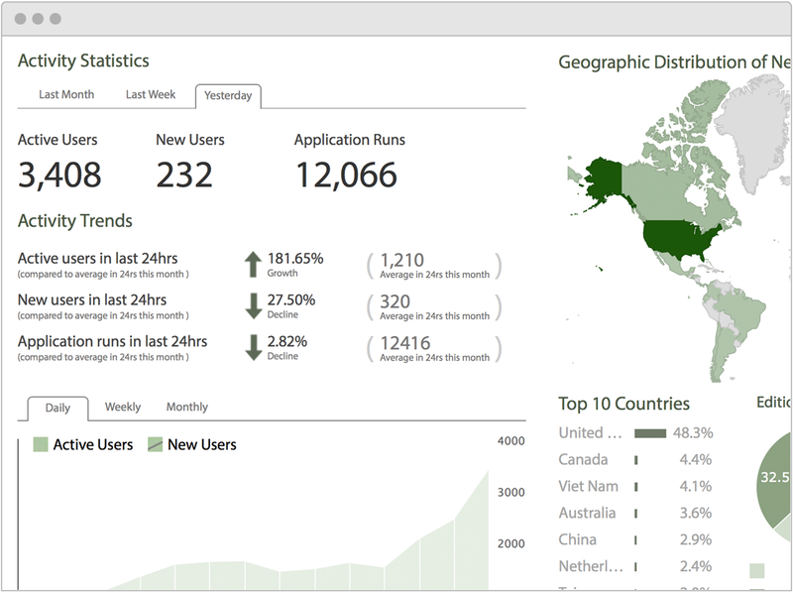Click the Active Users value 3,408
Image resolution: width=793 pixels, height=592 pixels.
pos(59,176)
